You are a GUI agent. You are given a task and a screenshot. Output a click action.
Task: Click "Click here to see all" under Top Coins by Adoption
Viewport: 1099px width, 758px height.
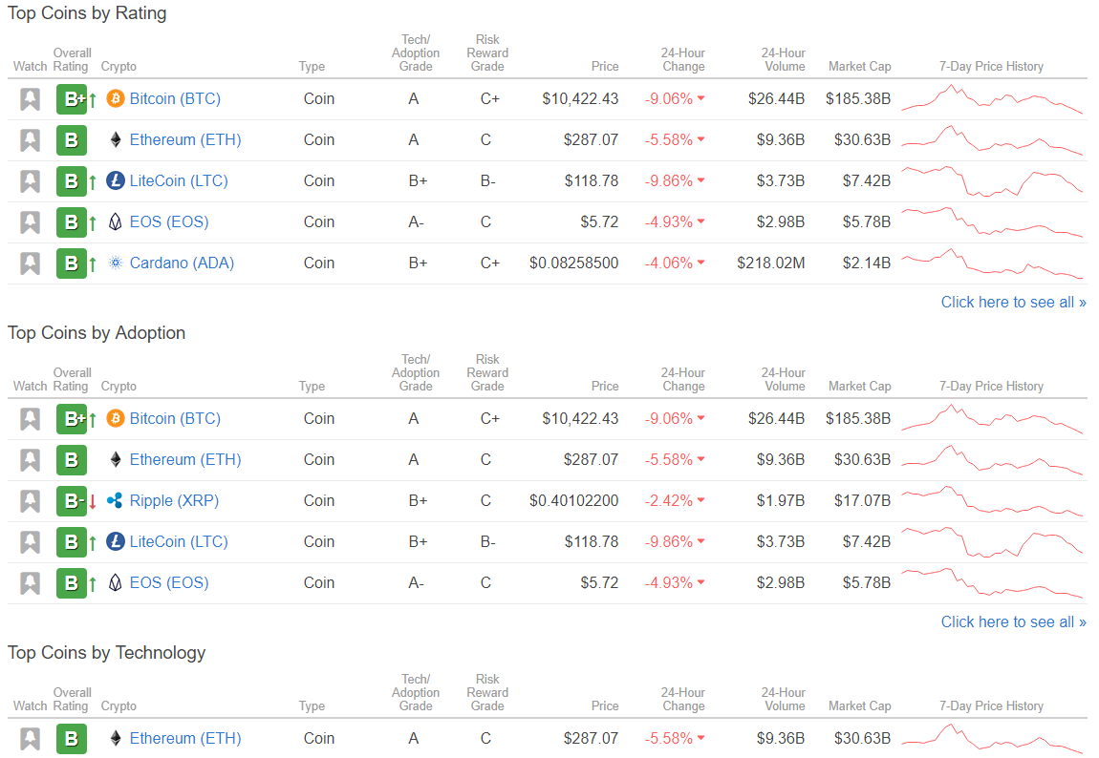click(x=1013, y=622)
